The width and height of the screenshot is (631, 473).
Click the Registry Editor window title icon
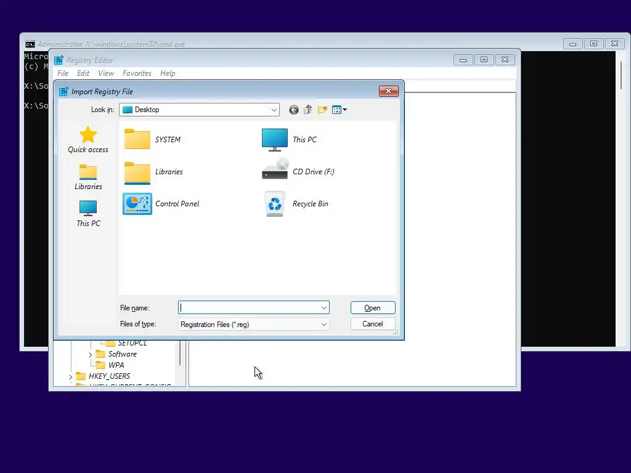[x=59, y=60]
